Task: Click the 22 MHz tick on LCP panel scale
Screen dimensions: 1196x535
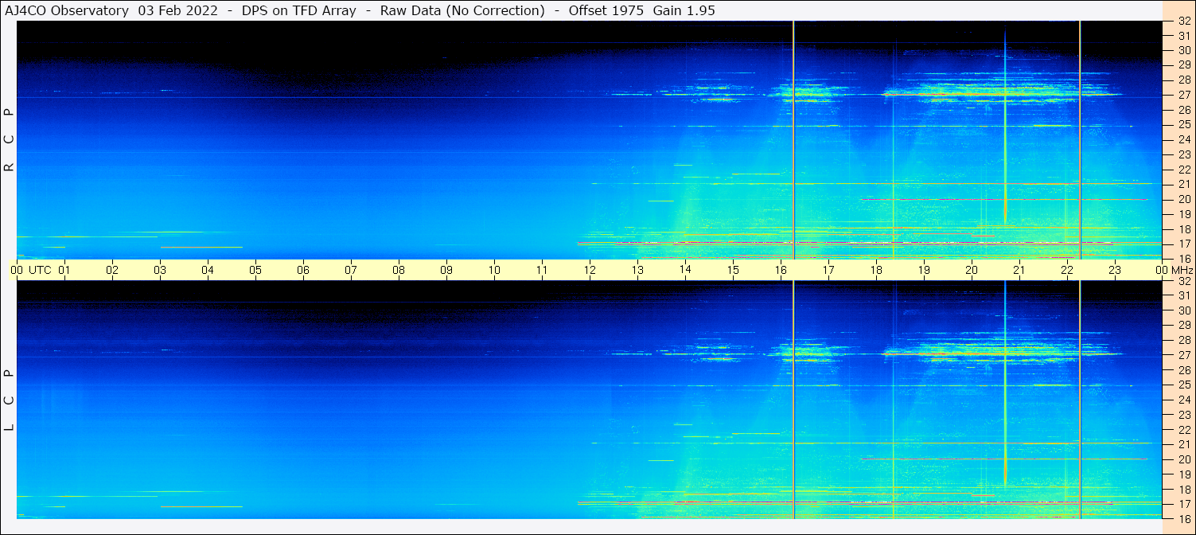Action: tap(1184, 429)
